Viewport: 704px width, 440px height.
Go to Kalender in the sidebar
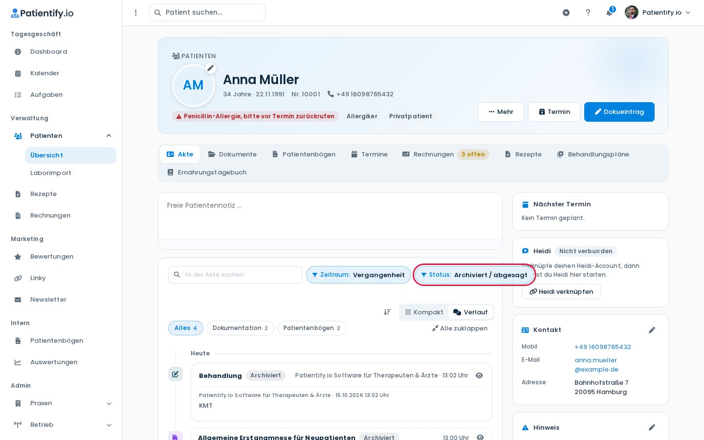coord(61,73)
